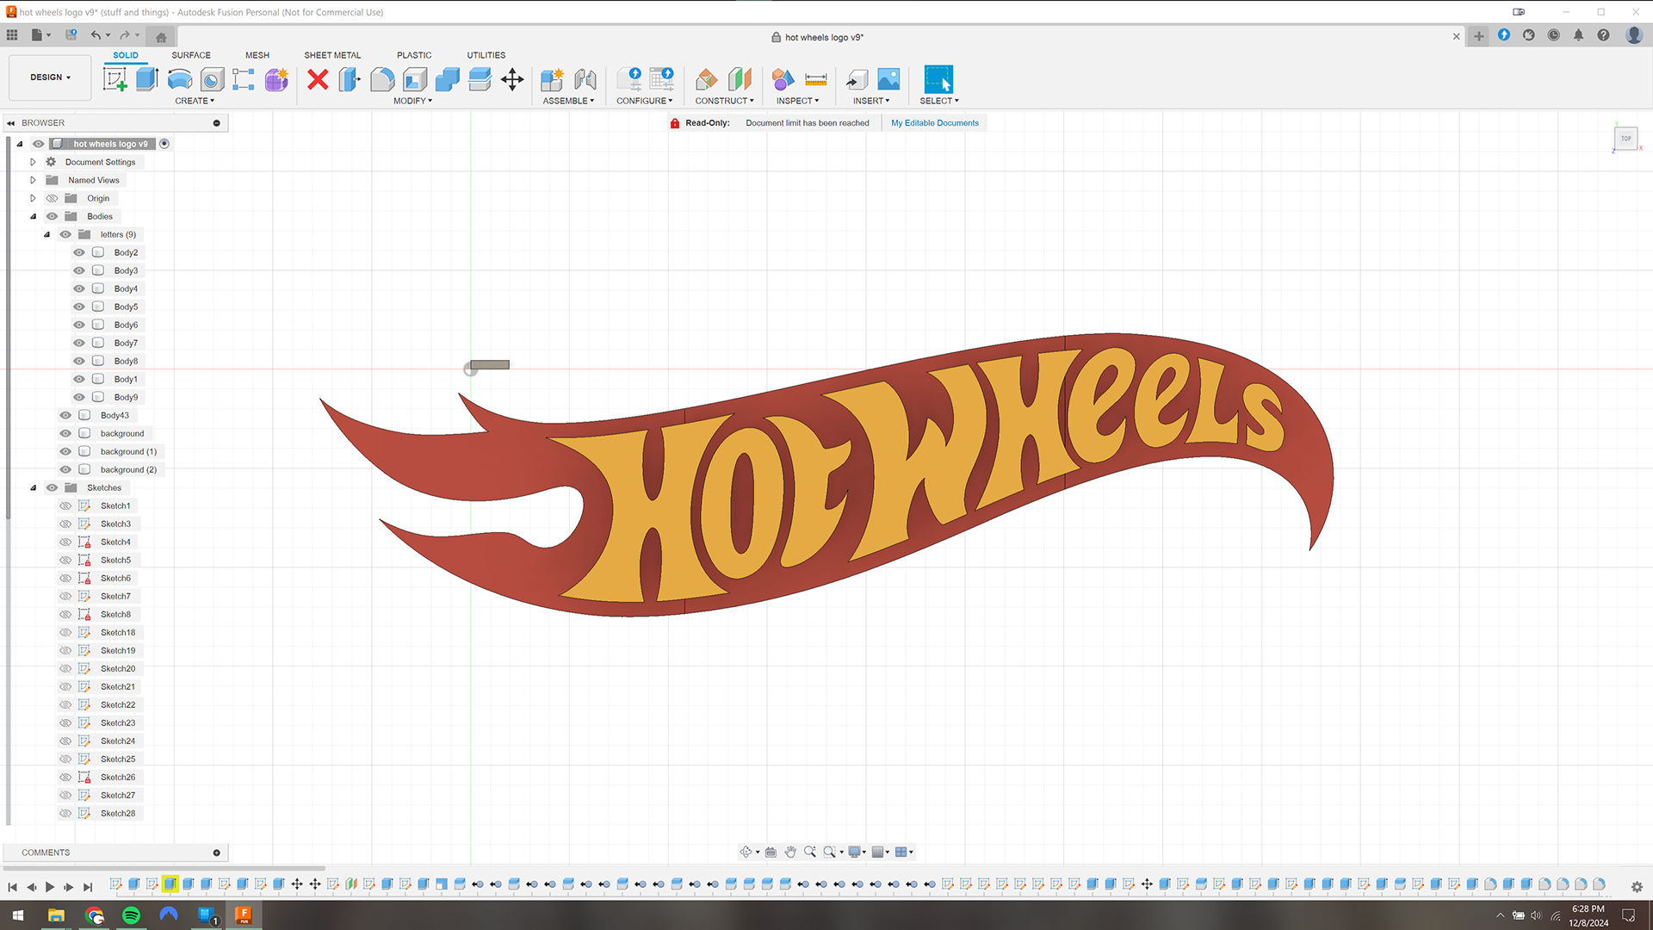Select the Extrude tool
The image size is (1653, 930).
tap(147, 79)
